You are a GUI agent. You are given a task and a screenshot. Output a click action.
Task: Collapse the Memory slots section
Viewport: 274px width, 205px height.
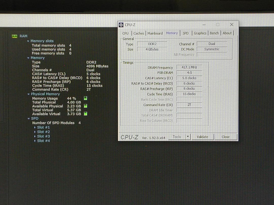28,41
